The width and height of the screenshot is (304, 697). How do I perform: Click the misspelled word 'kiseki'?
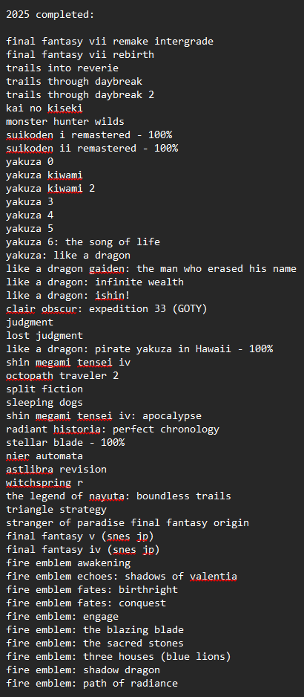[x=65, y=108]
